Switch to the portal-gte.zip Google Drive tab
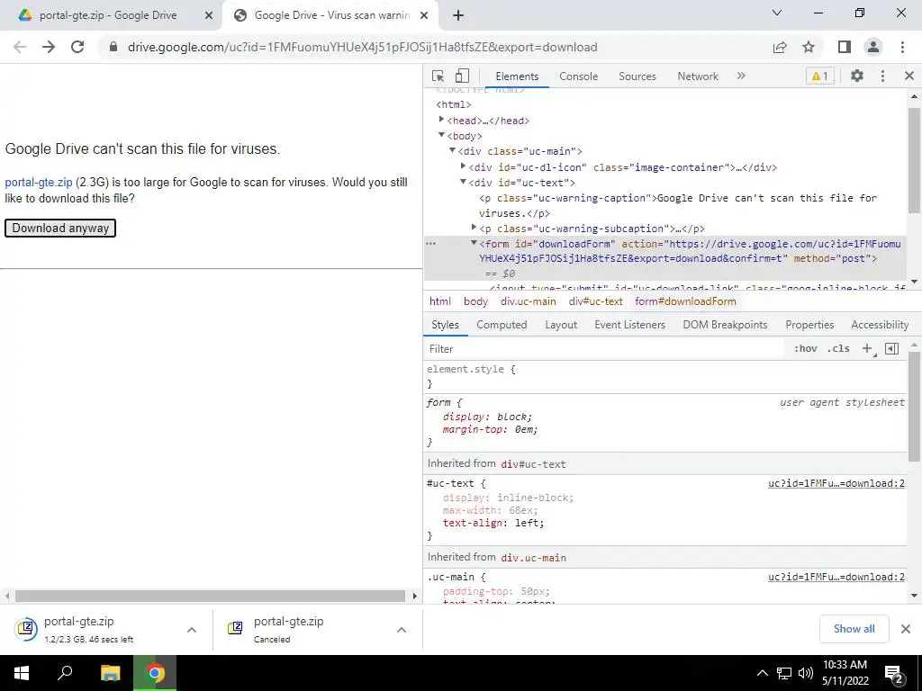 pyautogui.click(x=108, y=15)
